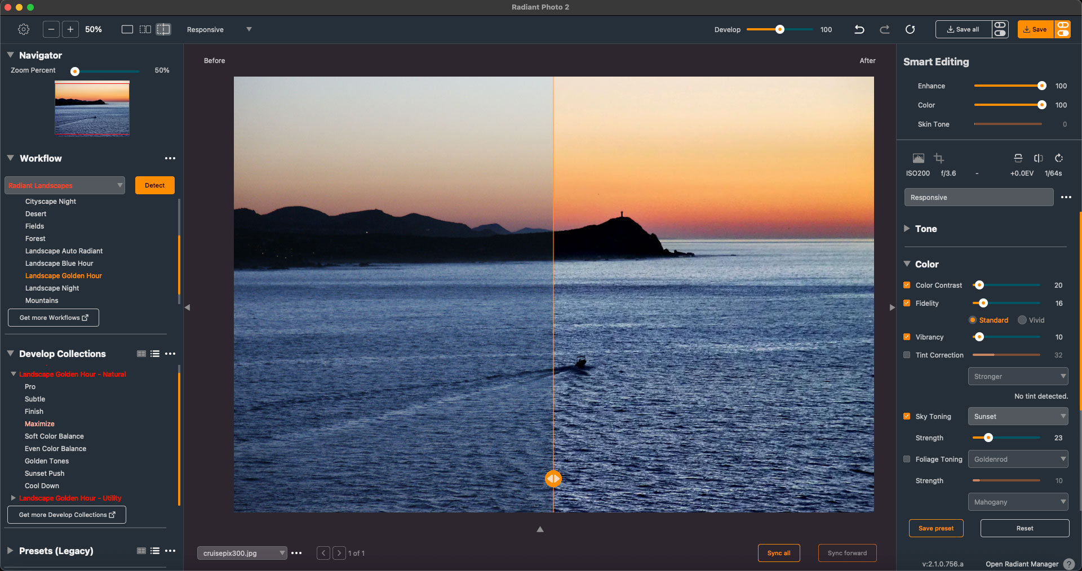The image size is (1082, 571).
Task: Click the redo arrow icon
Action: (884, 29)
